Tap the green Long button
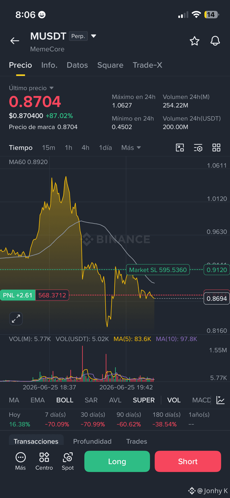 pyautogui.click(x=117, y=461)
